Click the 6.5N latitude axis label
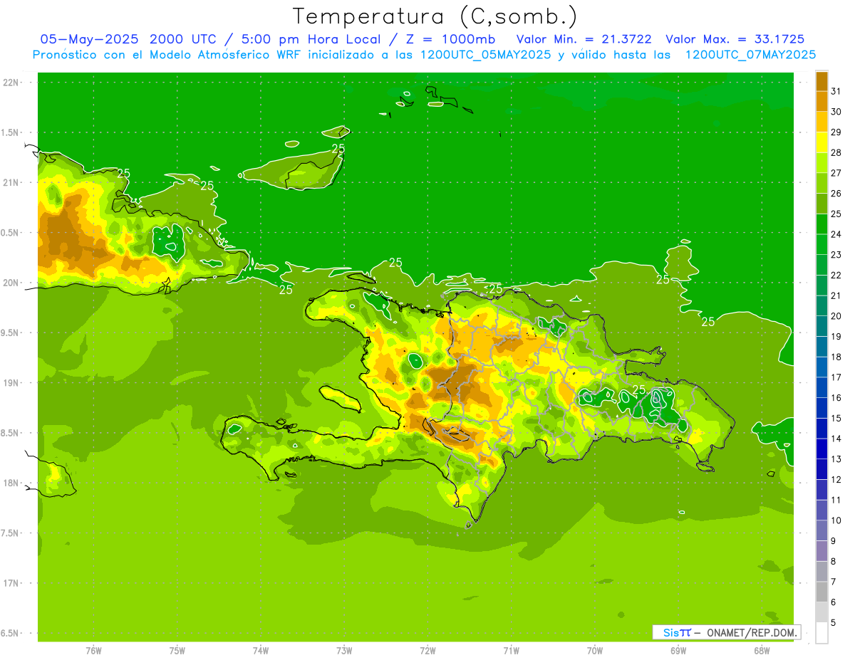Image resolution: width=855 pixels, height=660 pixels. 11,633
